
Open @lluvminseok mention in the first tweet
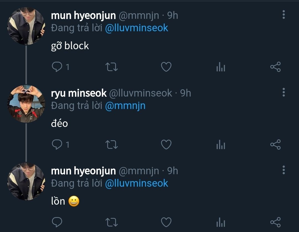[136, 28]
